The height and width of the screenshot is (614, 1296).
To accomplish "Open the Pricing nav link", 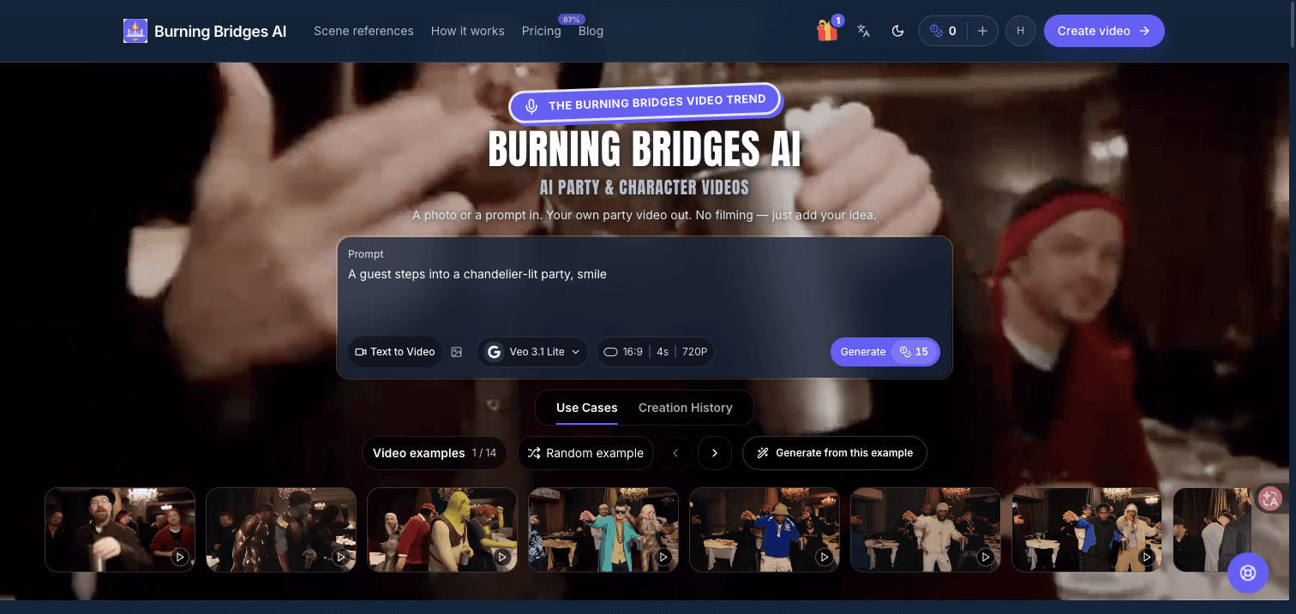I will point(541,31).
